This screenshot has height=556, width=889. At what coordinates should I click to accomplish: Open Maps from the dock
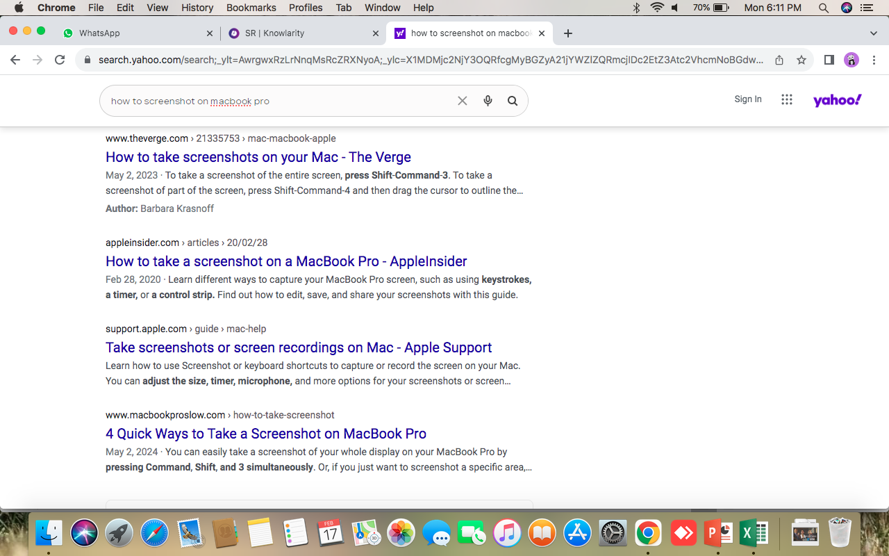point(365,533)
